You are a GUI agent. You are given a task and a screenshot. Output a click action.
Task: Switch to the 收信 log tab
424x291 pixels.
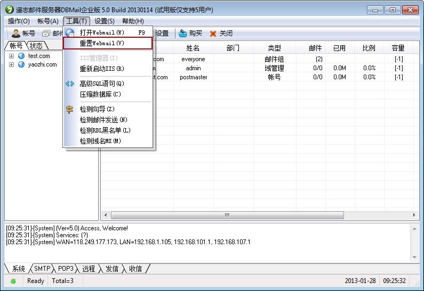coord(135,269)
